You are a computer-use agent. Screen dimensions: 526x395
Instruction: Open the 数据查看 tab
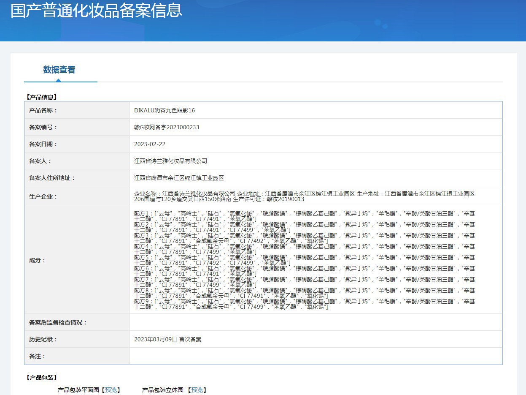click(x=59, y=70)
